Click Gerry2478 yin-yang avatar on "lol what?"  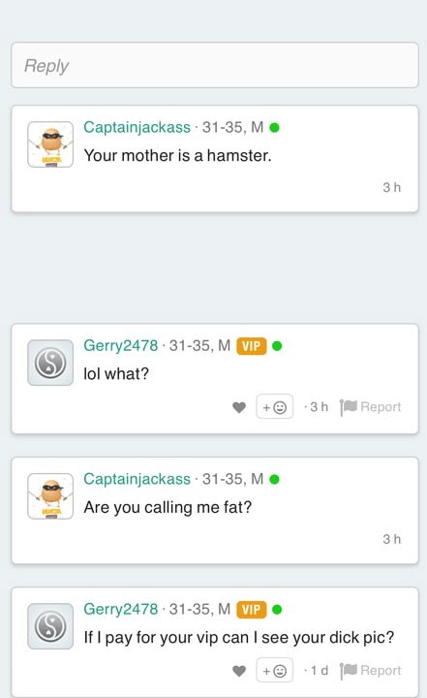coord(50,363)
